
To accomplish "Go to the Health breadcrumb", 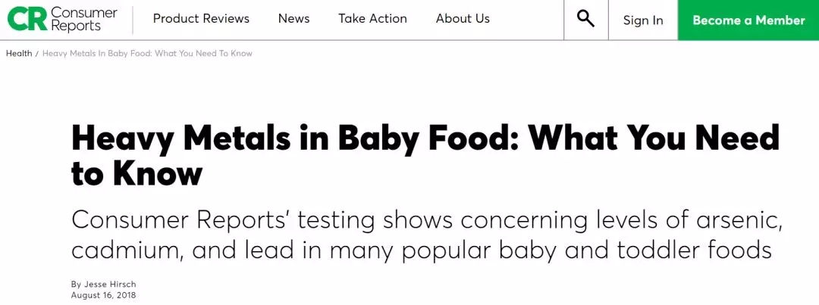I will click(x=19, y=54).
